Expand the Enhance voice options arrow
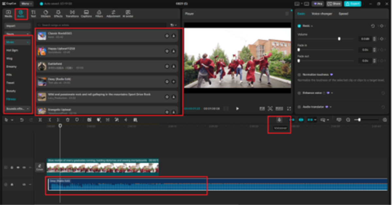Image resolution: width=392 pixels, height=205 pixels. (x=332, y=93)
